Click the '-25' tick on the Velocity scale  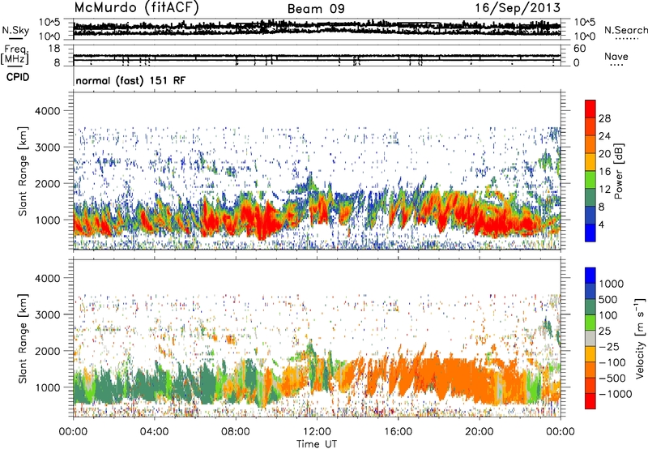(x=609, y=346)
